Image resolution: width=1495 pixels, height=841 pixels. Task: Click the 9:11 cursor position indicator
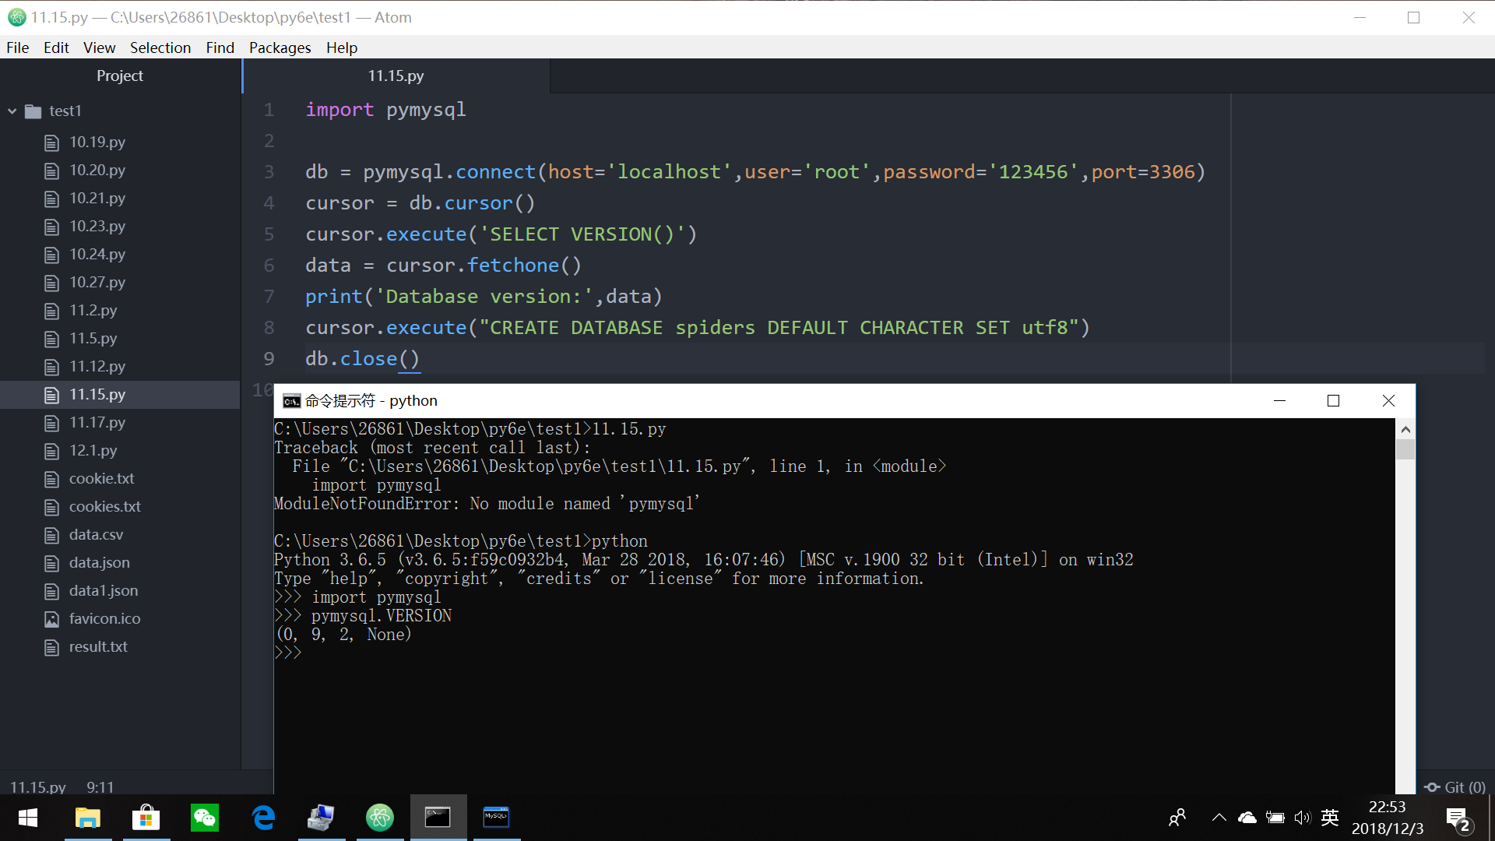click(100, 787)
